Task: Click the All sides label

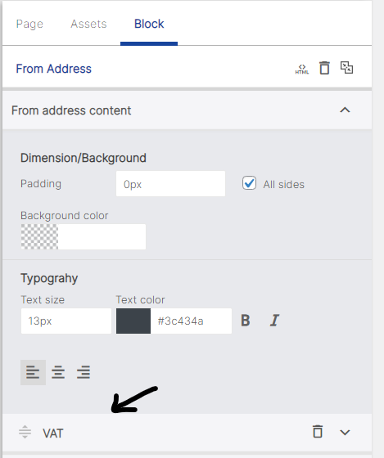Action: click(283, 185)
